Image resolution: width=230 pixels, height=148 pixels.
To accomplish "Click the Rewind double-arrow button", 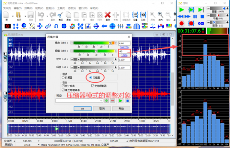I will pyautogui.click(x=181, y=16).
